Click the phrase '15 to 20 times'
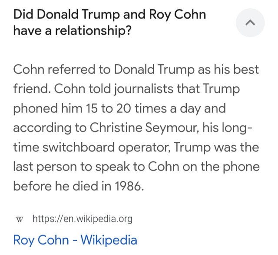The height and width of the screenshot is (255, 278). coord(126,108)
